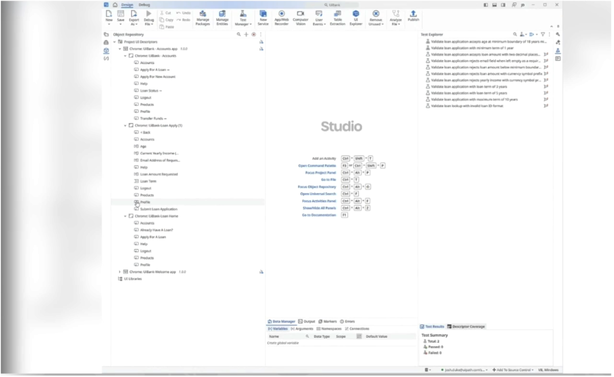The width and height of the screenshot is (614, 377).
Task: Switch to the Arguments tab in Data Manager
Action: point(302,329)
